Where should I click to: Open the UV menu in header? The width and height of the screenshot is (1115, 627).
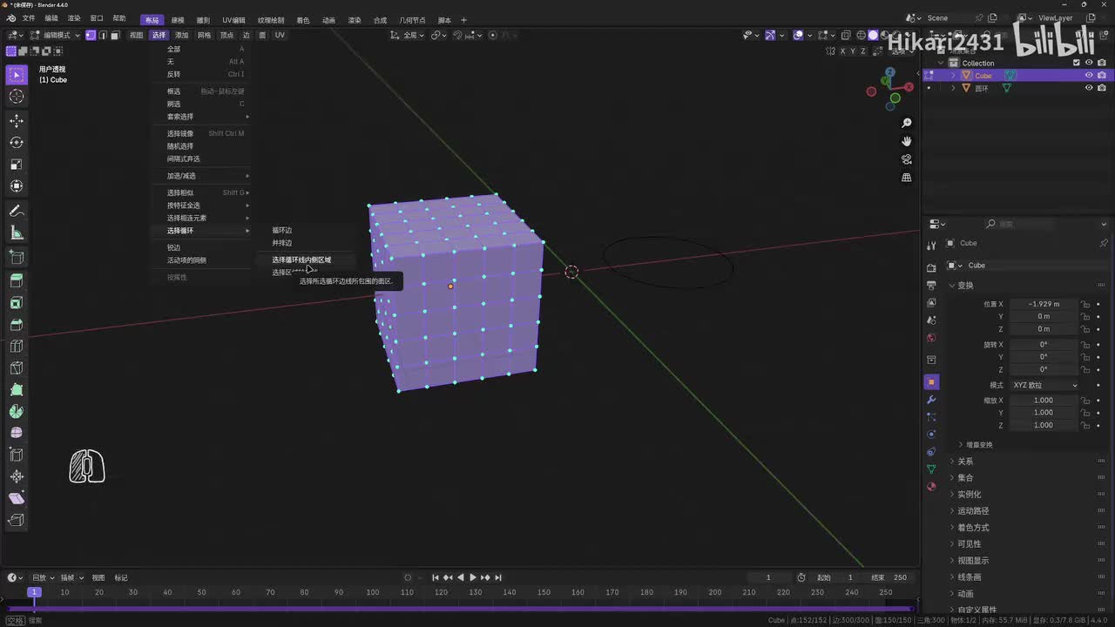(x=280, y=35)
